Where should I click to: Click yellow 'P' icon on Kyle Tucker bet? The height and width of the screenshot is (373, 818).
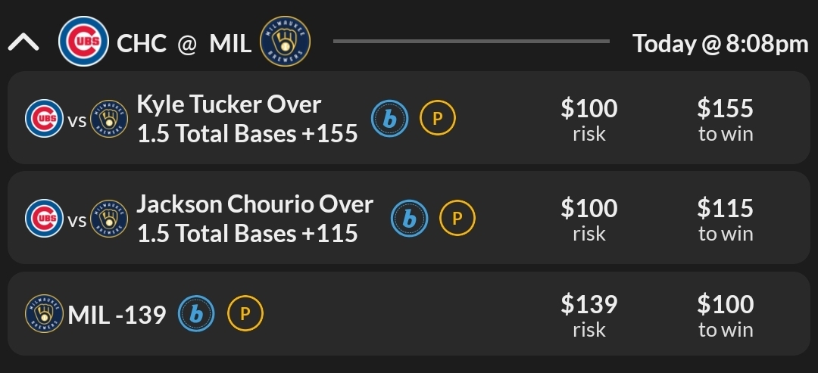tap(437, 118)
